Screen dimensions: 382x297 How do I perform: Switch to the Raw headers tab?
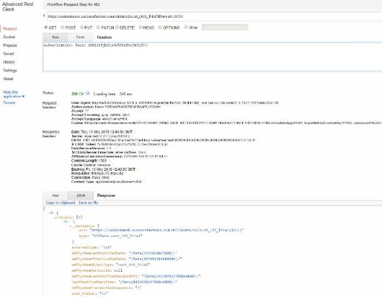pyautogui.click(x=55, y=37)
